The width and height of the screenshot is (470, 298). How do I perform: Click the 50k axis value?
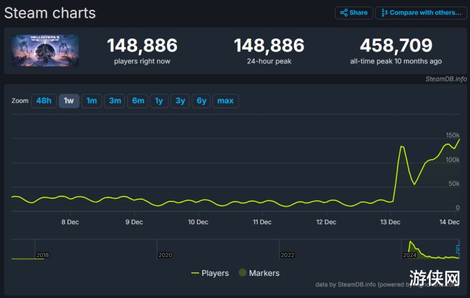point(454,184)
